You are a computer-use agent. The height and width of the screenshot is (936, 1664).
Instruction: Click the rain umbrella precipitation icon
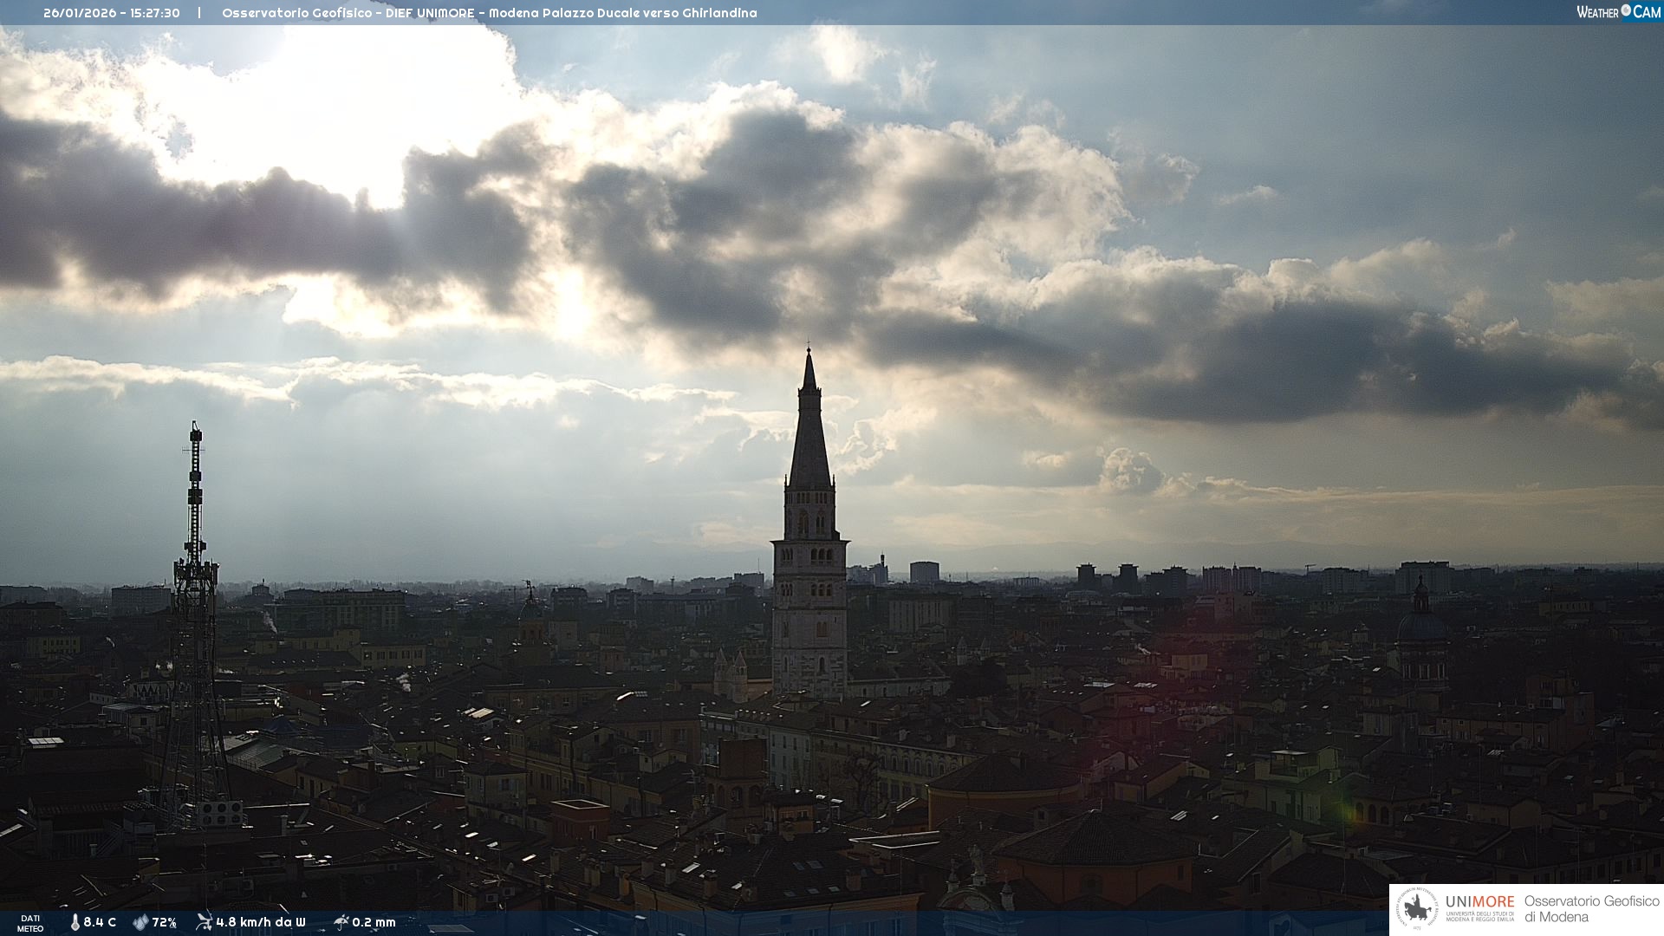(341, 921)
